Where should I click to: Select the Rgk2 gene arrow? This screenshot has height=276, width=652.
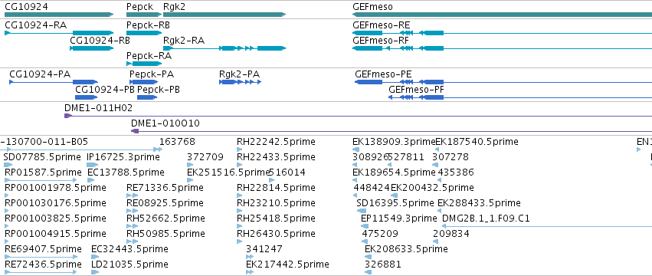click(x=224, y=15)
